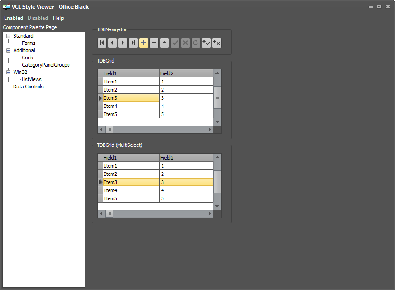The height and width of the screenshot is (290, 395).
Task: Delete record using the minus button
Action: click(154, 43)
